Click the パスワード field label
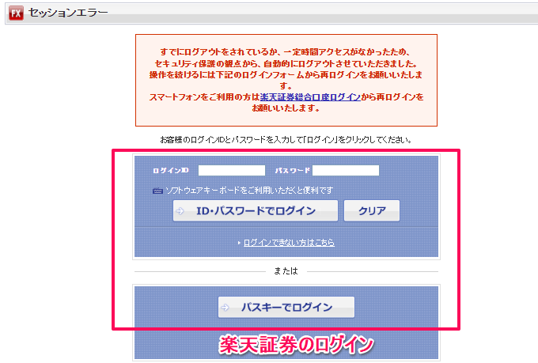 pos(292,171)
